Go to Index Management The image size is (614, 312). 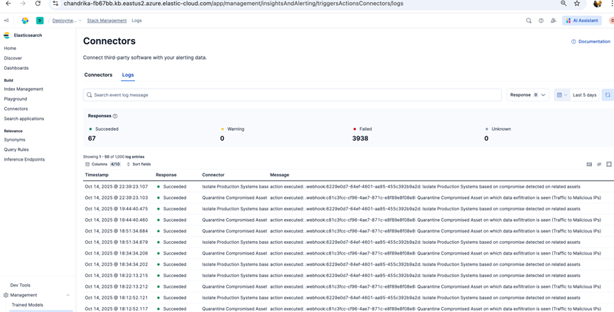click(23, 90)
